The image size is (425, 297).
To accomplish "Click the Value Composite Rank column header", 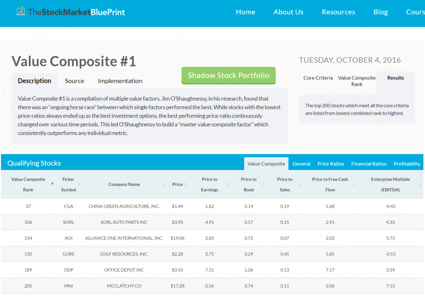I will pos(28,184).
